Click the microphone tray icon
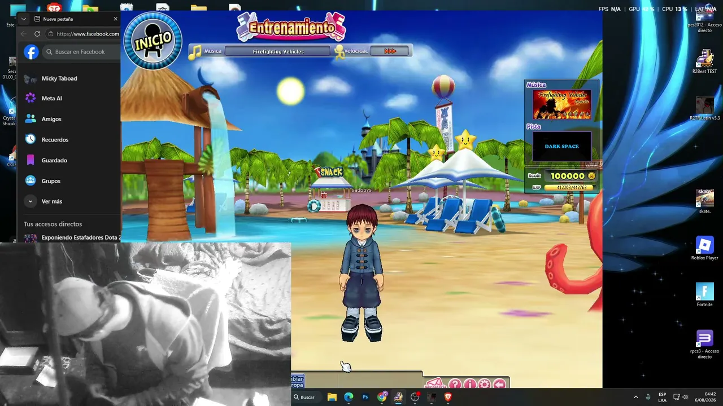 click(648, 397)
